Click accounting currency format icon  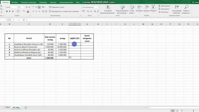pos(84,12)
